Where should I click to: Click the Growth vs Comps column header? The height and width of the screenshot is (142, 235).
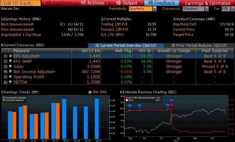click(174, 51)
